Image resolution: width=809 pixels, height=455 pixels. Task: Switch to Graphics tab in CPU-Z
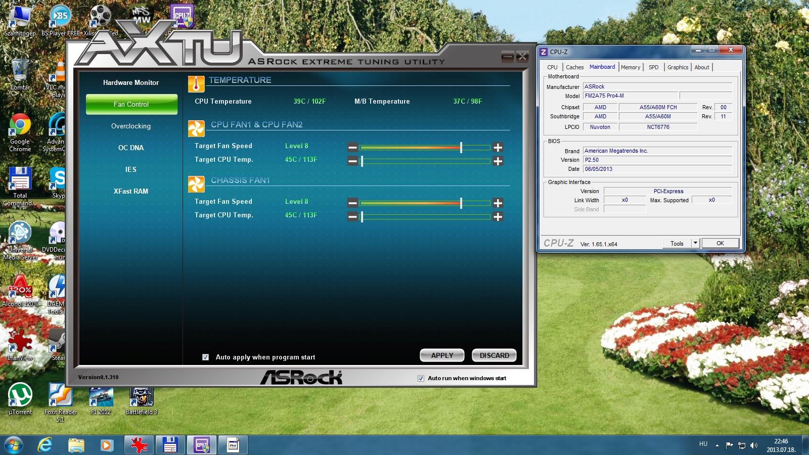click(678, 67)
